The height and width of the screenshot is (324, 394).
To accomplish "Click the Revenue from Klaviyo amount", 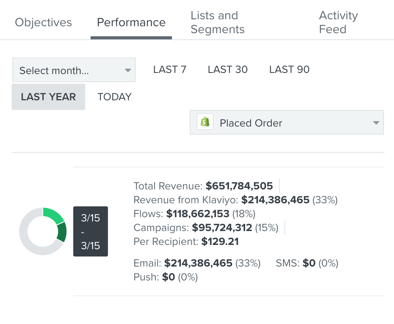I will (x=275, y=200).
